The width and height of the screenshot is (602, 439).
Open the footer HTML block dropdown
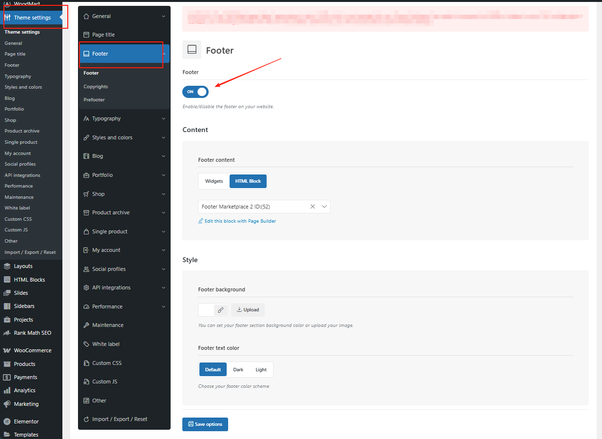click(324, 207)
